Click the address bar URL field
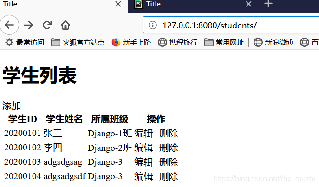Viewport: 319px width, 187px height. [231, 25]
